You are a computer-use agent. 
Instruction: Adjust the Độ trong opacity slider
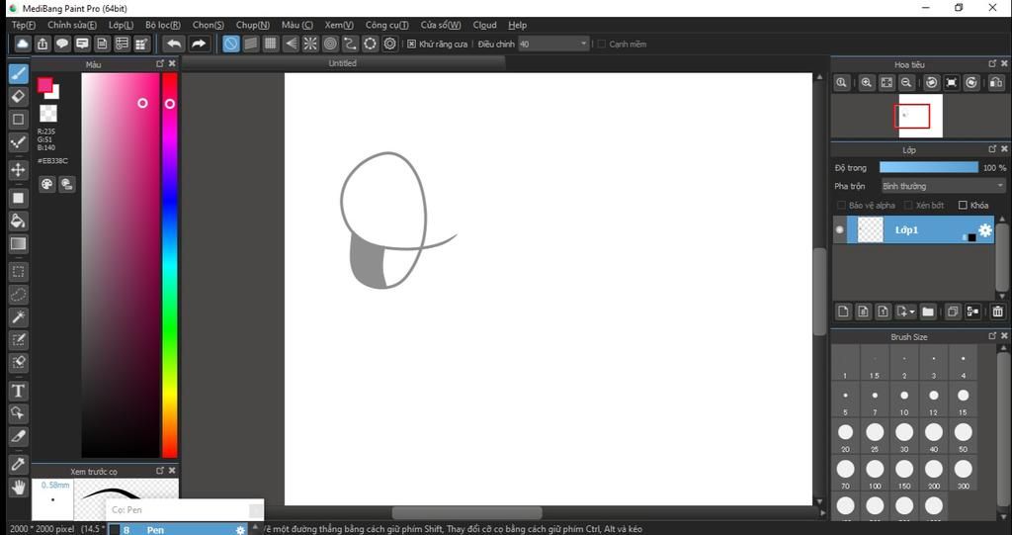[x=929, y=167]
